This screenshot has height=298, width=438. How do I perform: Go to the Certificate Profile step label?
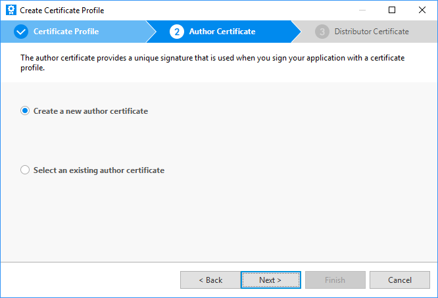pos(66,32)
